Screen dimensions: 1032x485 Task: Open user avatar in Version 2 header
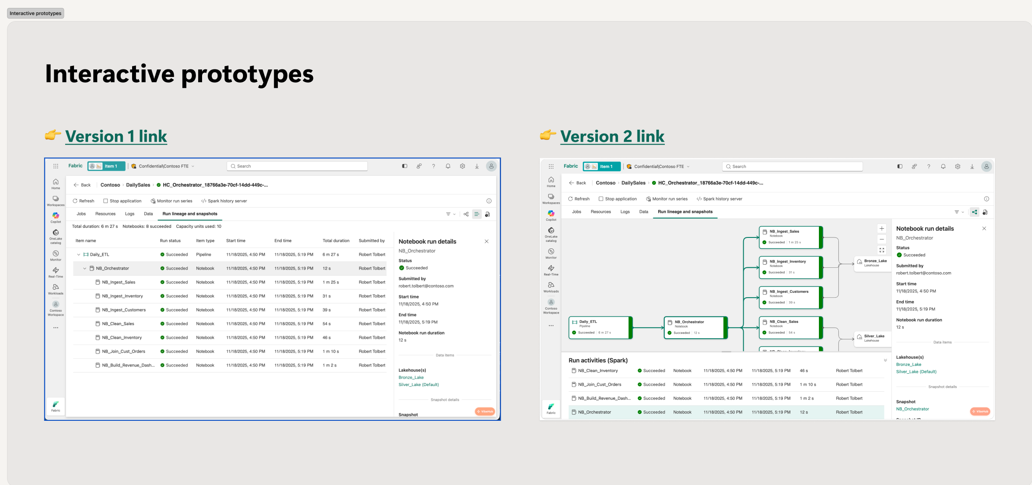click(987, 167)
